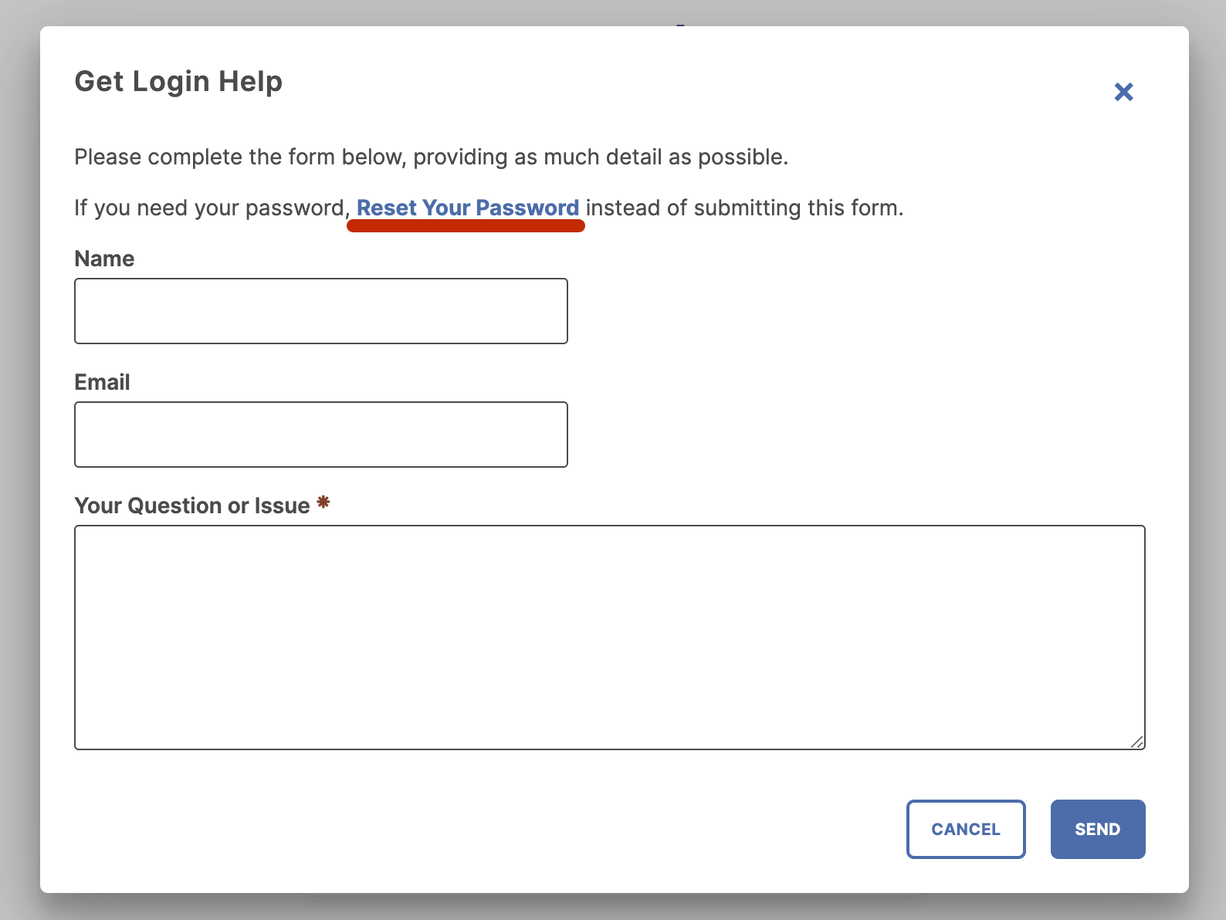Open the Reset Your Password link
The width and height of the screenshot is (1226, 920).
(468, 208)
